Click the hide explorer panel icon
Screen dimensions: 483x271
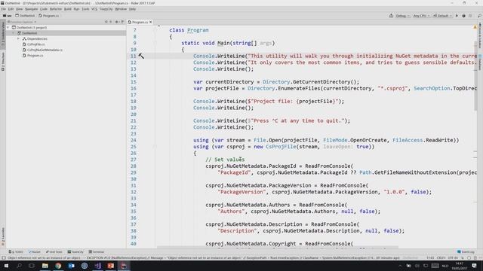point(122,22)
